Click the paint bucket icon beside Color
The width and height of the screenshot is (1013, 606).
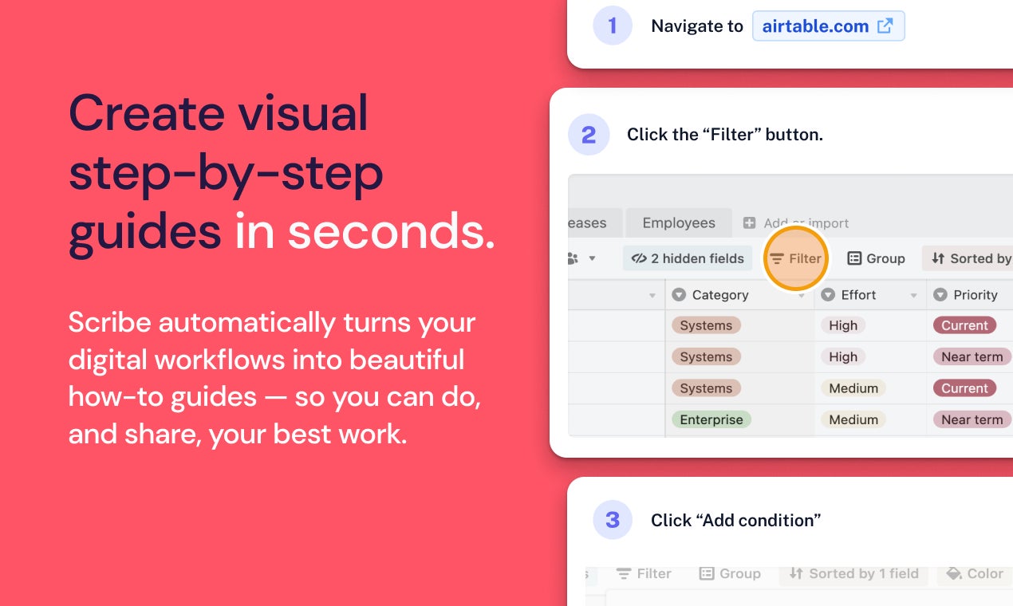click(x=954, y=573)
